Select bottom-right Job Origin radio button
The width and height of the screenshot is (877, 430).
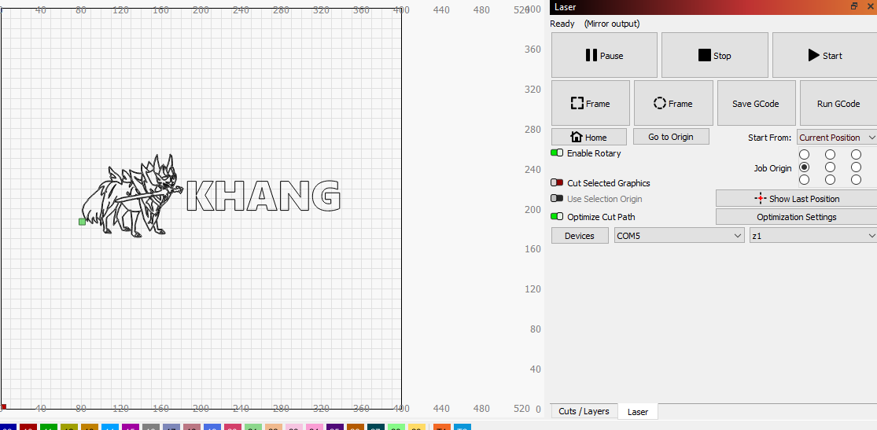[857, 179]
